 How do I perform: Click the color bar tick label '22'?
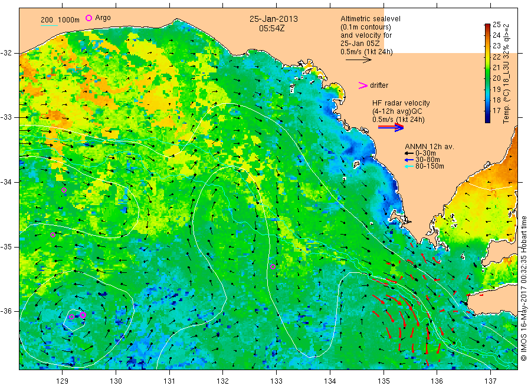496,57
